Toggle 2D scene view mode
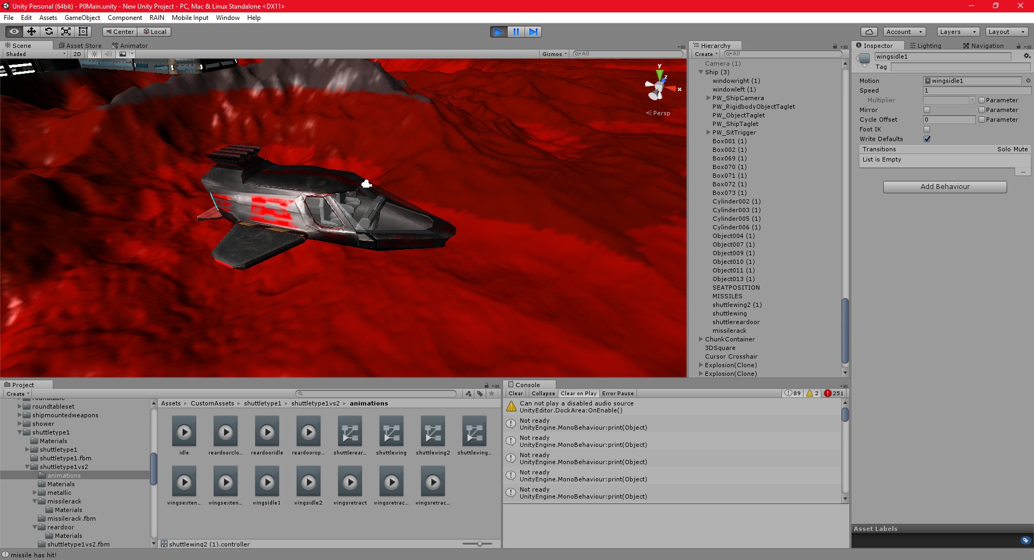 coord(77,54)
